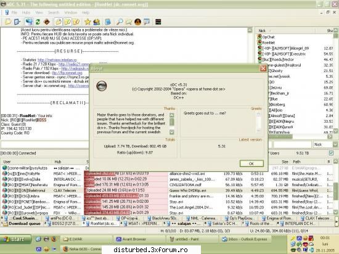Image resolution: width=339 pixels, height=254 pixels.
Task: Click the chat pane scroll-up arrow
Action: click(250, 30)
